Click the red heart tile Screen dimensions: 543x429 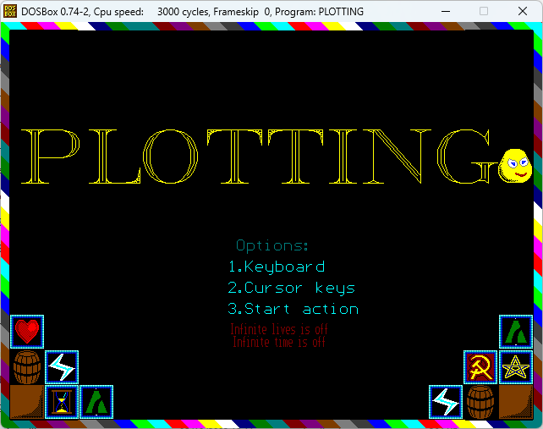27,332
